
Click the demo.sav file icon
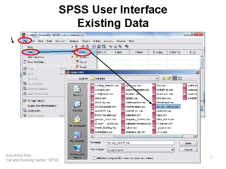coord(92,98)
